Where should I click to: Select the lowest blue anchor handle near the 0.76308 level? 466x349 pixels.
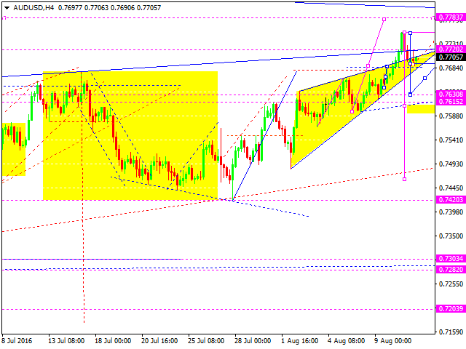coord(411,95)
